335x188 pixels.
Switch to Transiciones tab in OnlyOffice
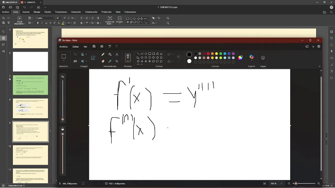pyautogui.click(x=61, y=12)
